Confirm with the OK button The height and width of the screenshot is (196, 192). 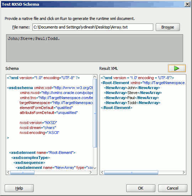click(140, 188)
